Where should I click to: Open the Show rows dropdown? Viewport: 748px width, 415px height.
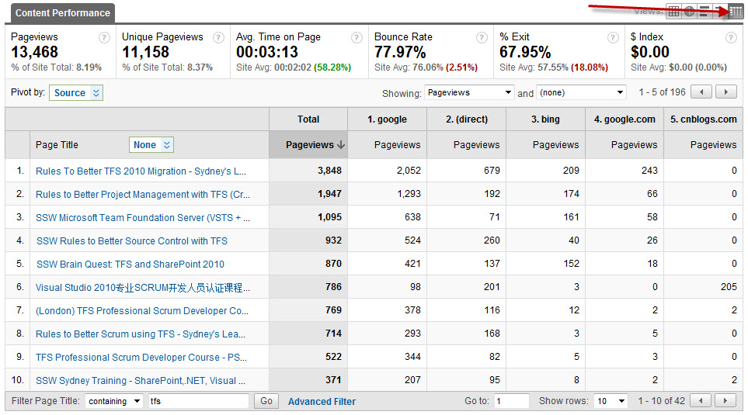coord(611,401)
